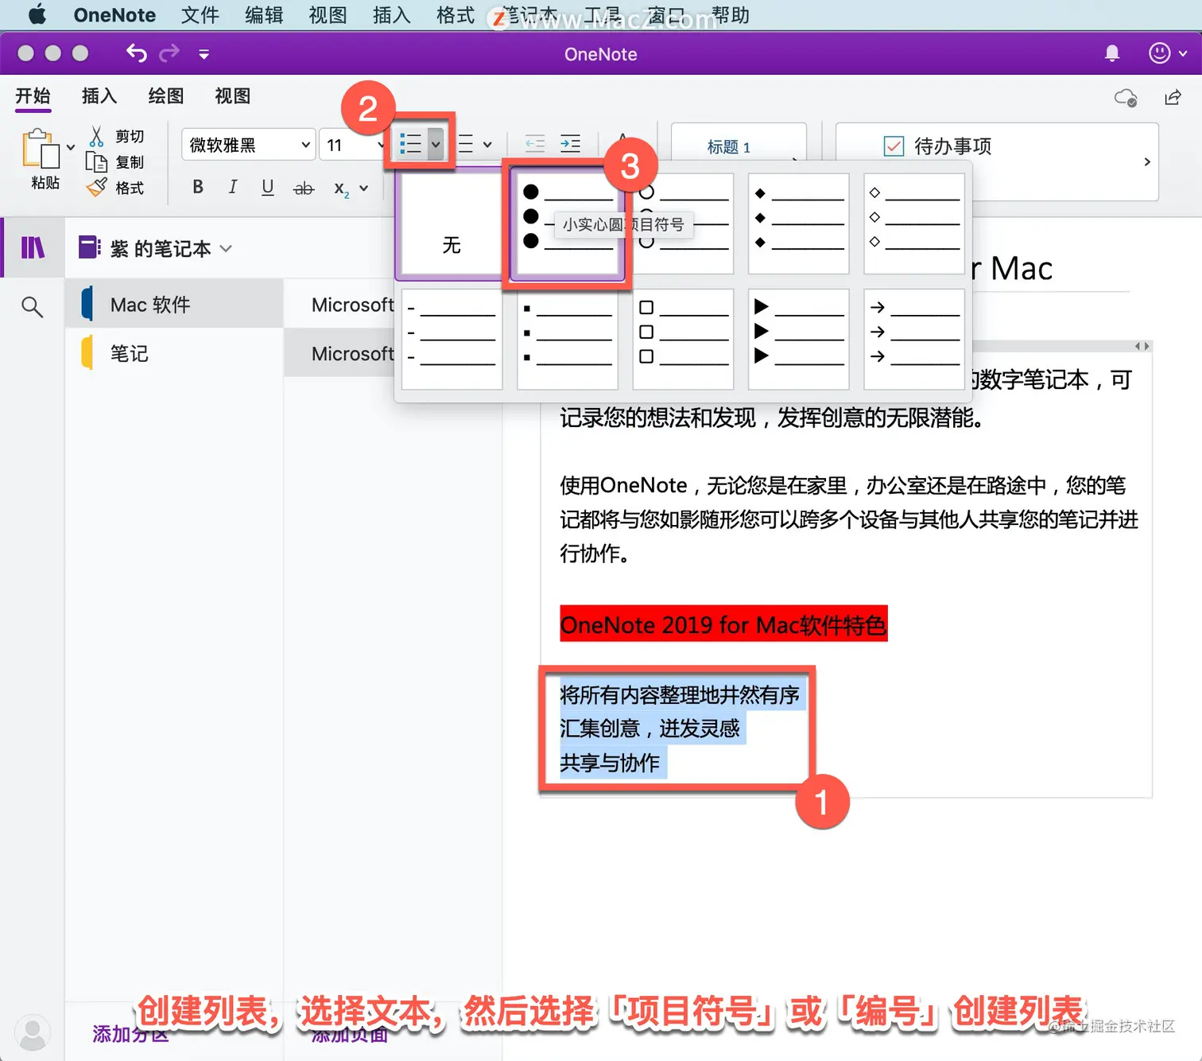Choose the solid round bullet style
The width and height of the screenshot is (1202, 1061).
(567, 224)
